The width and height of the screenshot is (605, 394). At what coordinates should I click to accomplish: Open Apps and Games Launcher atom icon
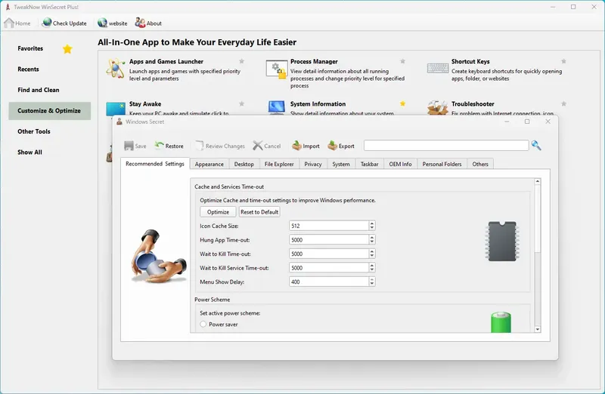pyautogui.click(x=116, y=68)
